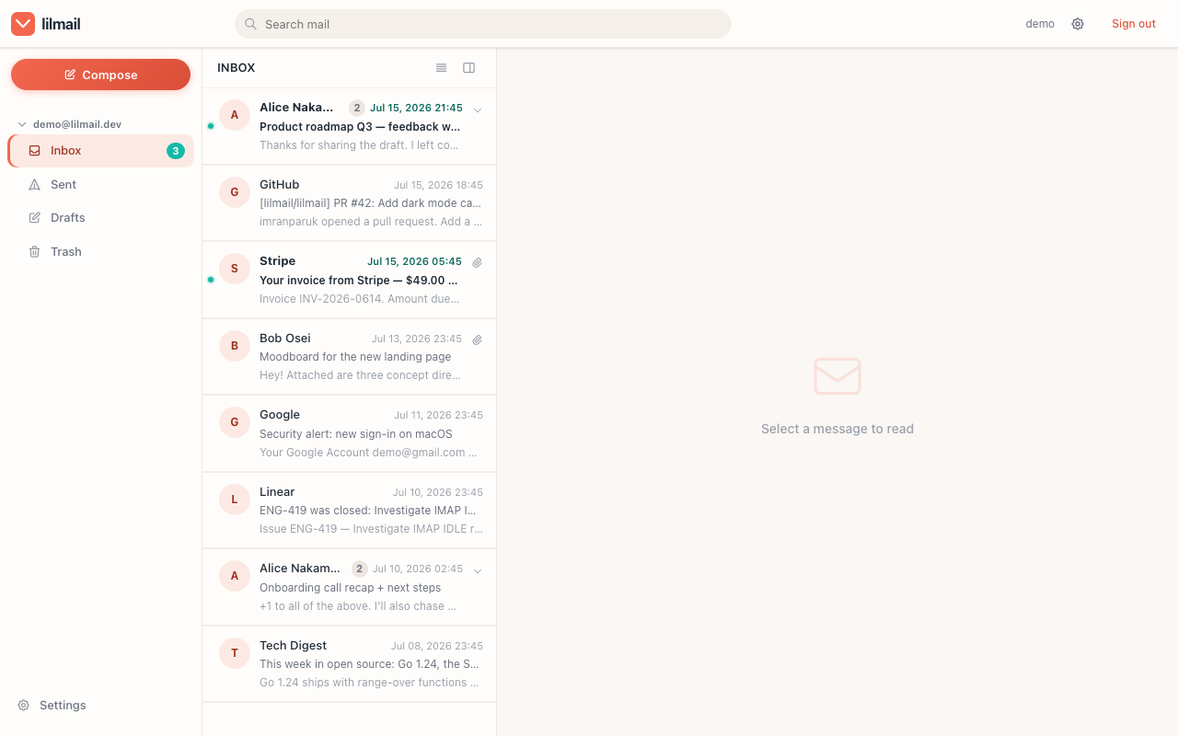Open settings gear next to demo
The height and width of the screenshot is (736, 1178).
click(x=1078, y=24)
